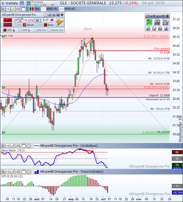Select the orange MME(10) legend swatch
The height and width of the screenshot is (202, 183).
43,9
